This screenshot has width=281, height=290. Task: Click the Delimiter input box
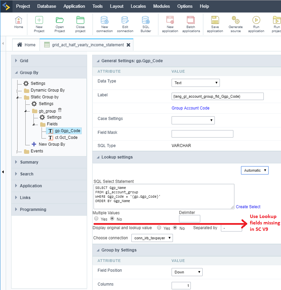(x=189, y=219)
